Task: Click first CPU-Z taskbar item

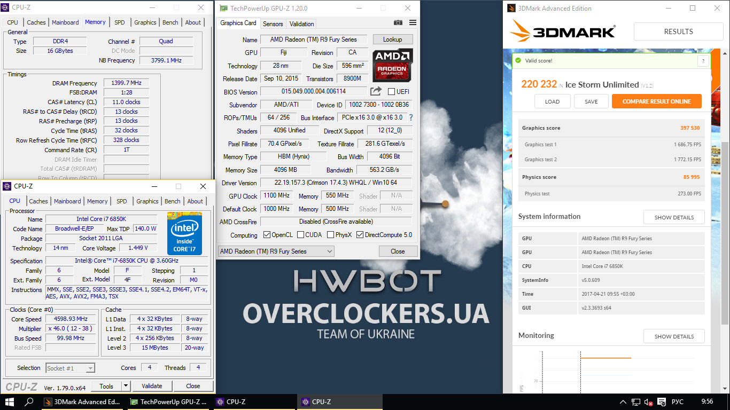Action: coord(254,402)
